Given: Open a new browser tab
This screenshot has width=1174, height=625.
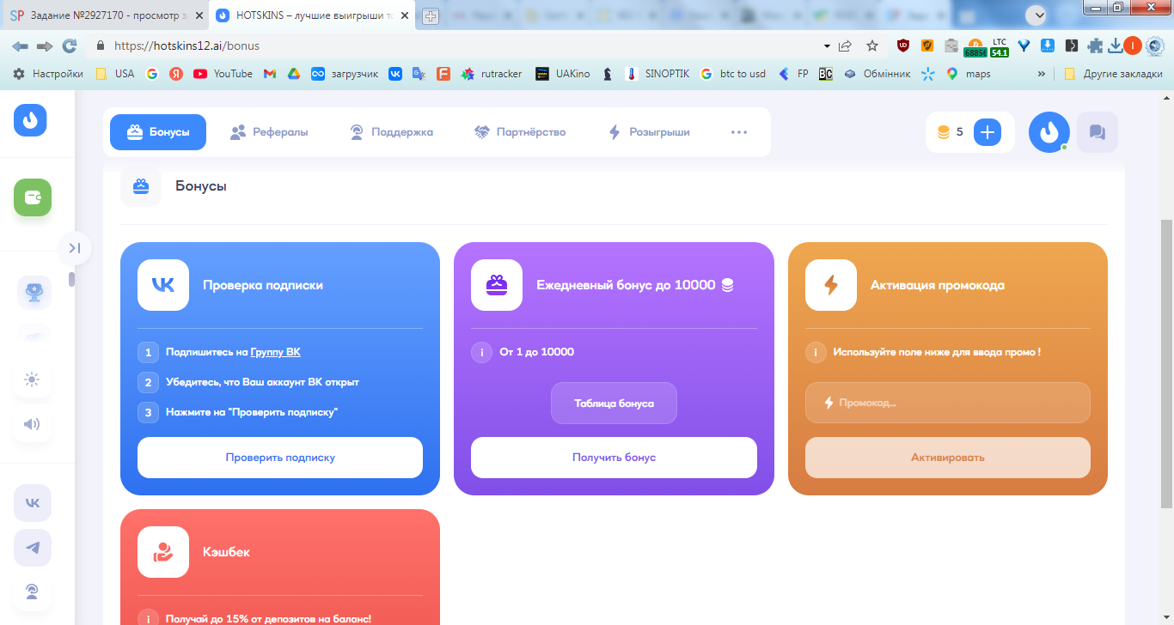Looking at the screenshot, I should click(x=431, y=15).
